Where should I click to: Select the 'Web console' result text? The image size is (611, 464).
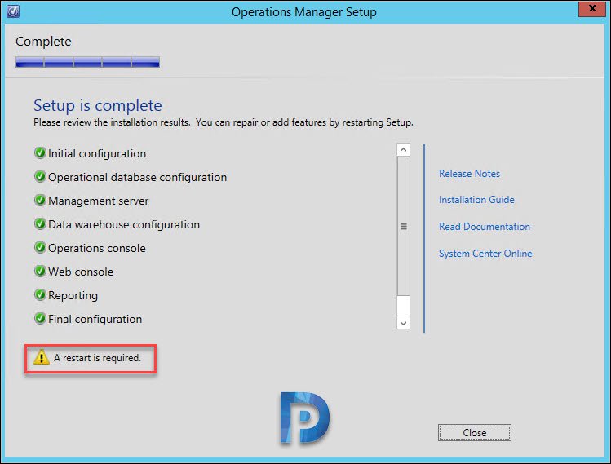click(x=81, y=272)
